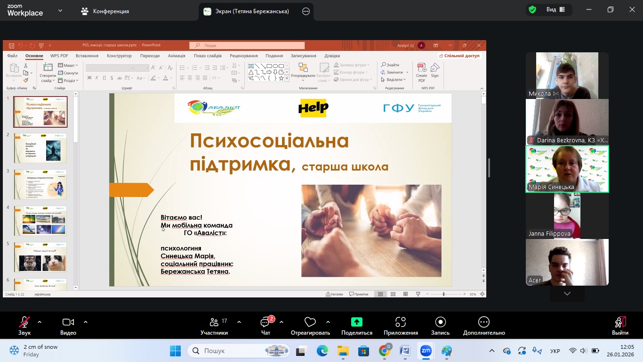The height and width of the screenshot is (362, 643).
Task: Open the Участники participants panel
Action: [214, 322]
